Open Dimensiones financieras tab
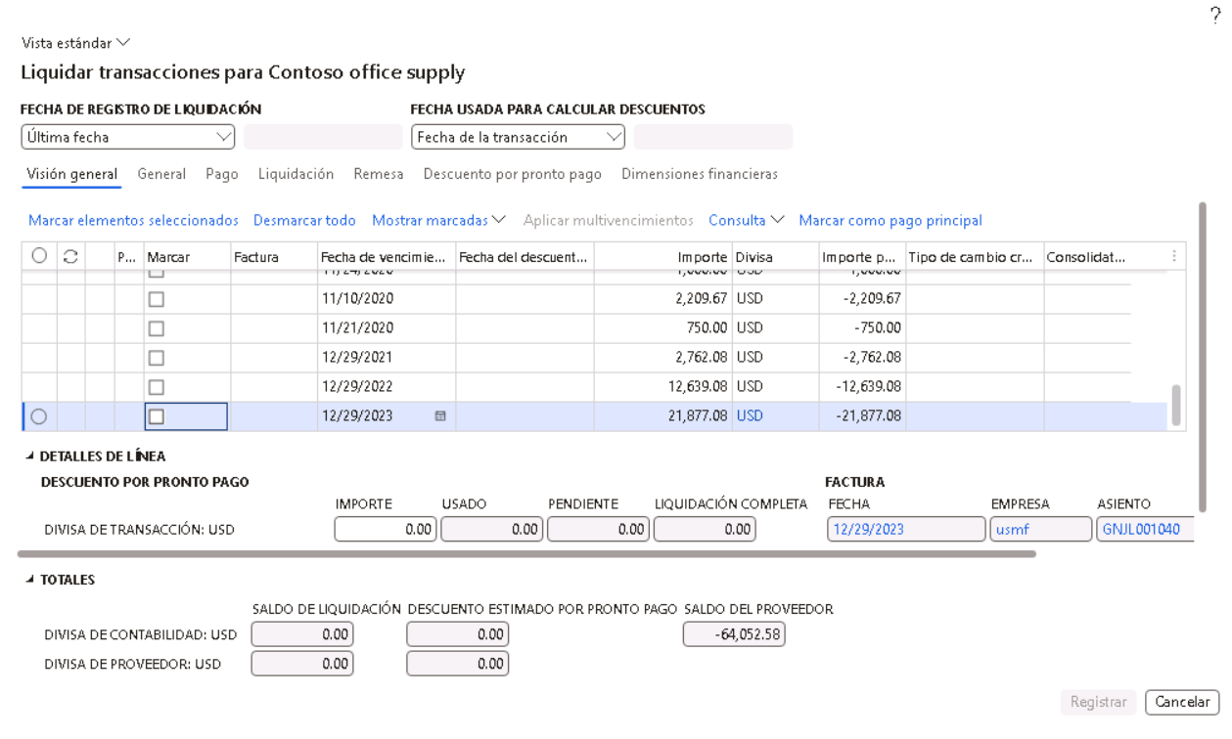Screen dimensions: 1232x739 click(x=700, y=174)
